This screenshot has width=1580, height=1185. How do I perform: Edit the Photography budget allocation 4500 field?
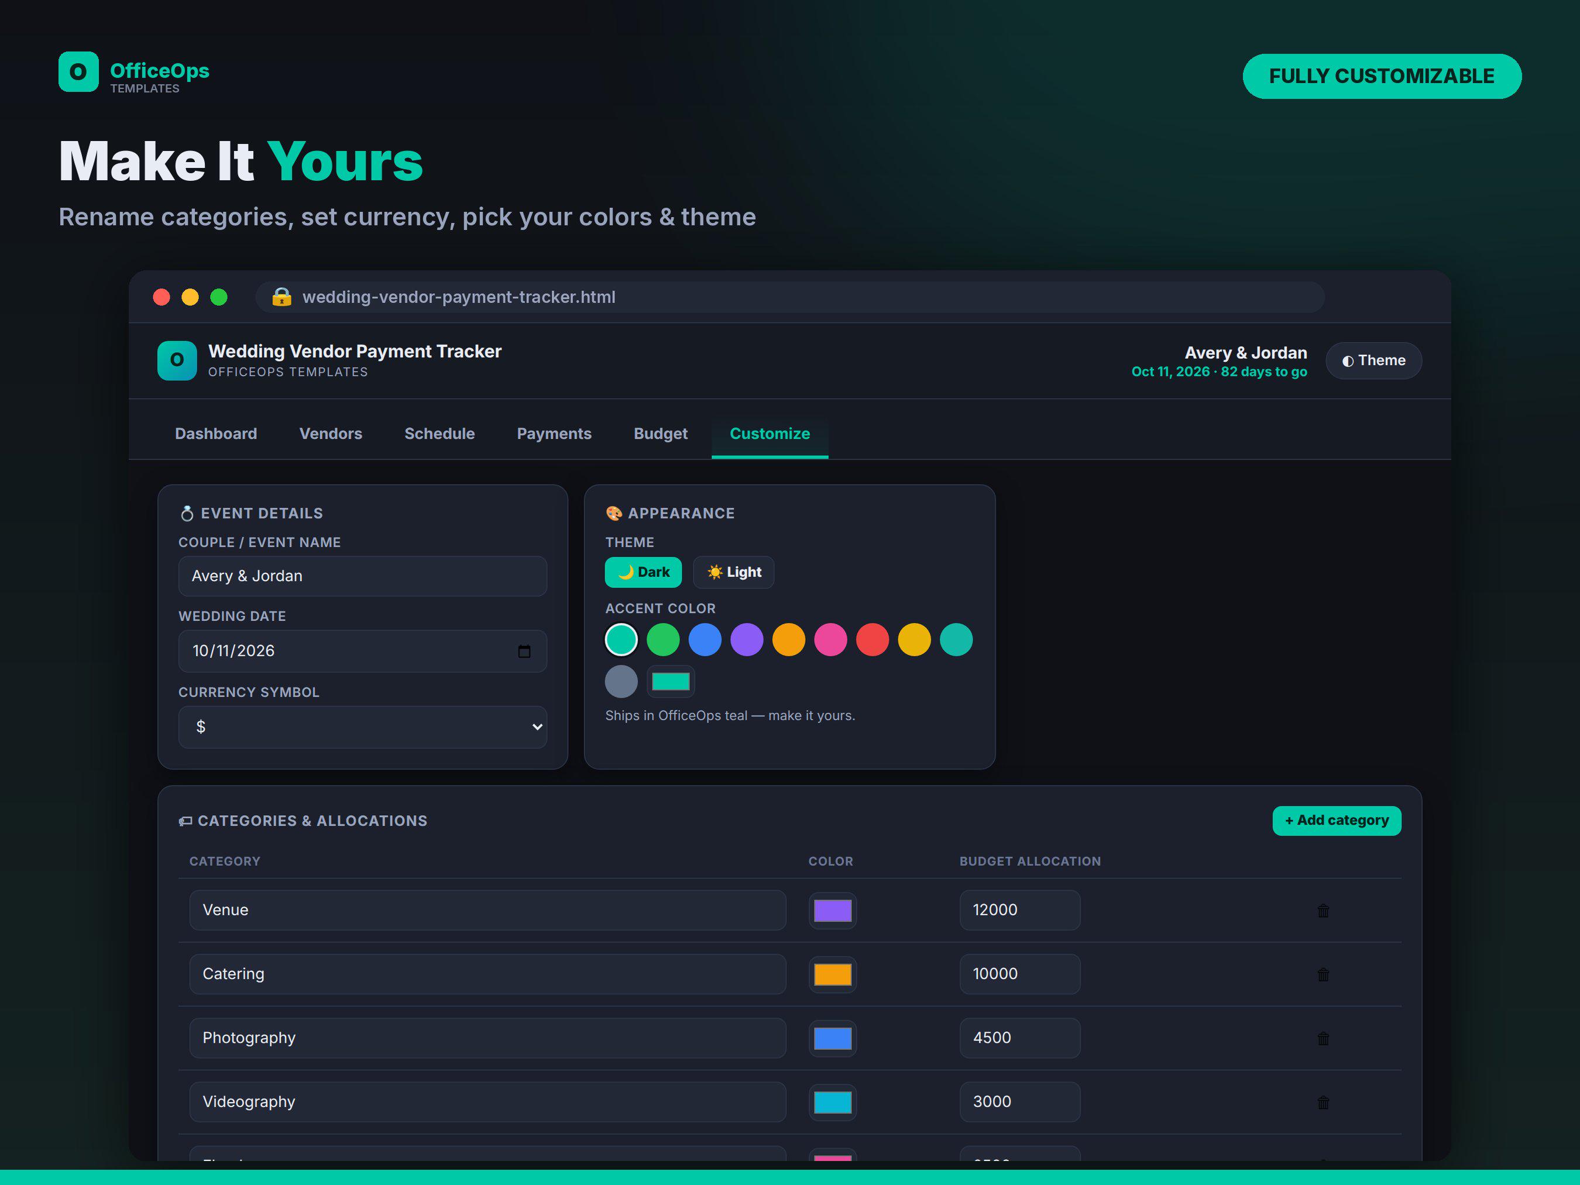coord(1020,1038)
